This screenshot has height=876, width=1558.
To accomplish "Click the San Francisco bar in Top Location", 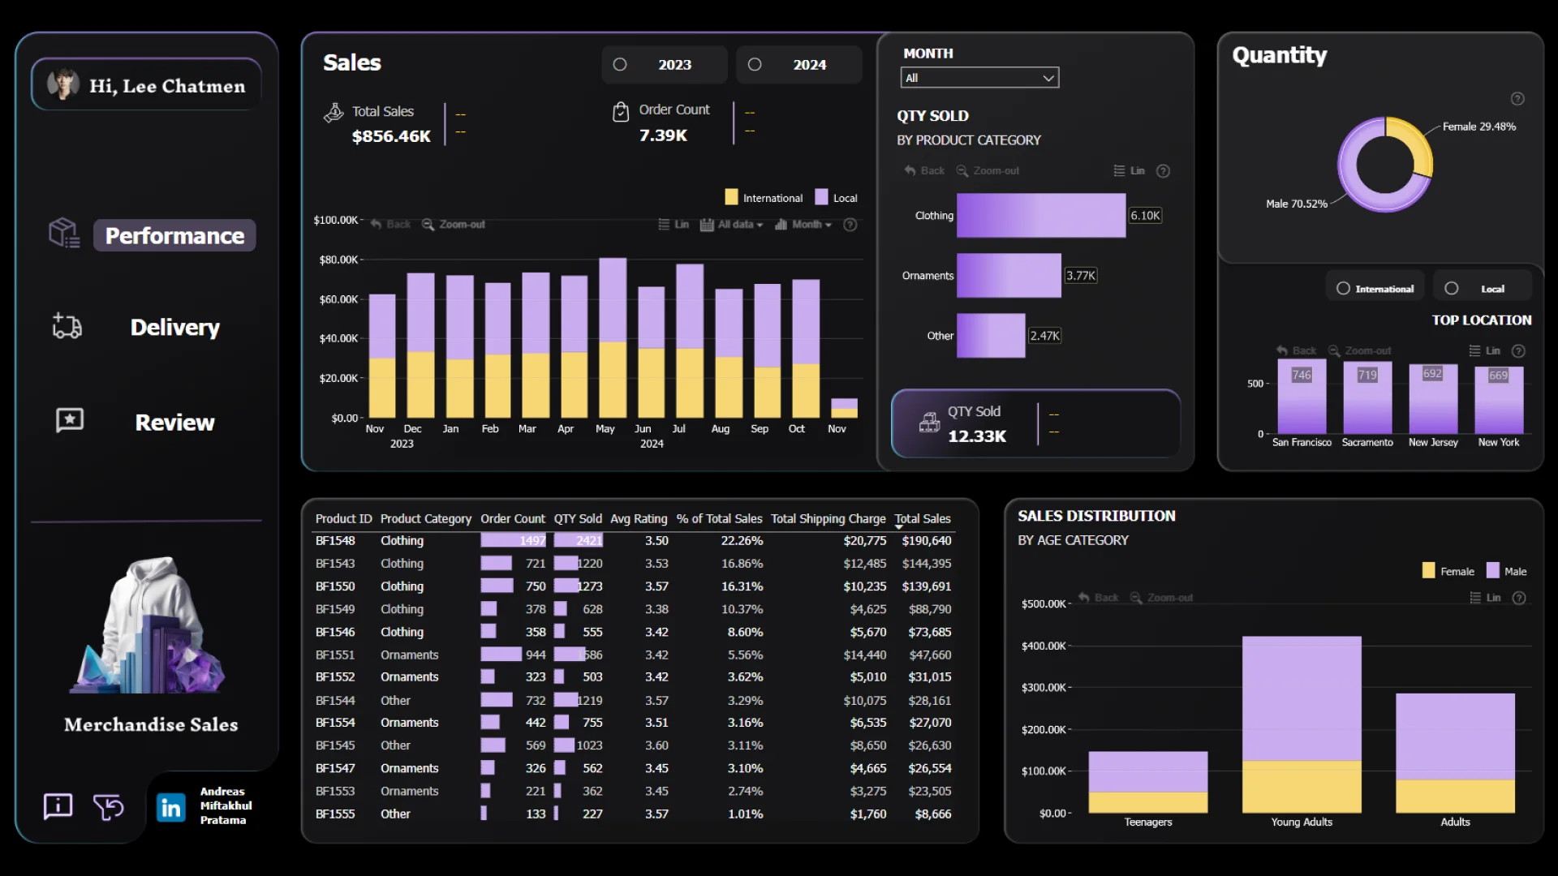I will point(1302,397).
